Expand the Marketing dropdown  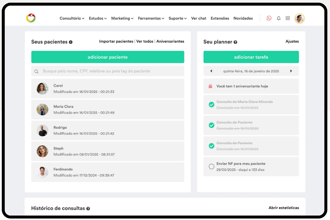click(122, 18)
